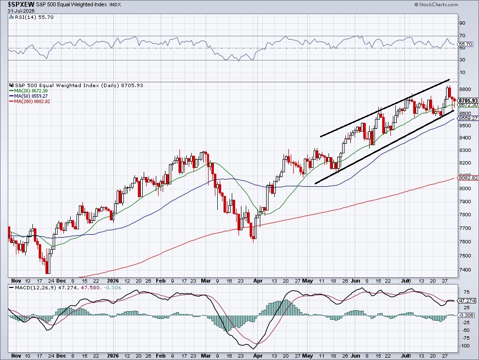The width and height of the screenshot is (479, 360).
Task: Click the candlestick icon before the price legend
Action: point(12,85)
